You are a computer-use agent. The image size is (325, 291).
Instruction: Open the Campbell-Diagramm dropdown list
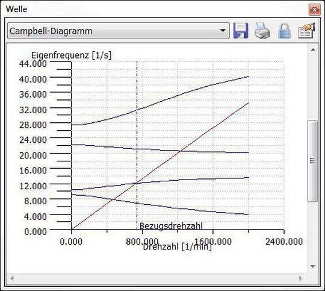pyautogui.click(x=119, y=31)
